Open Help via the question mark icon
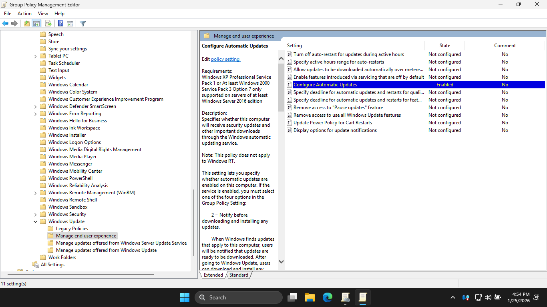The image size is (547, 307). coord(60,24)
